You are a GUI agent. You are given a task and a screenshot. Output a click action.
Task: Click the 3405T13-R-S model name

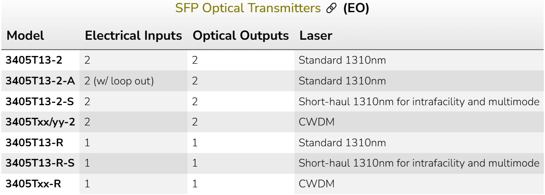click(x=40, y=163)
